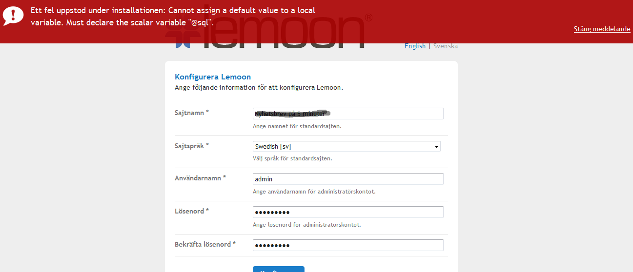Click the hint about administratörskontot användarnamn

(x=314, y=192)
